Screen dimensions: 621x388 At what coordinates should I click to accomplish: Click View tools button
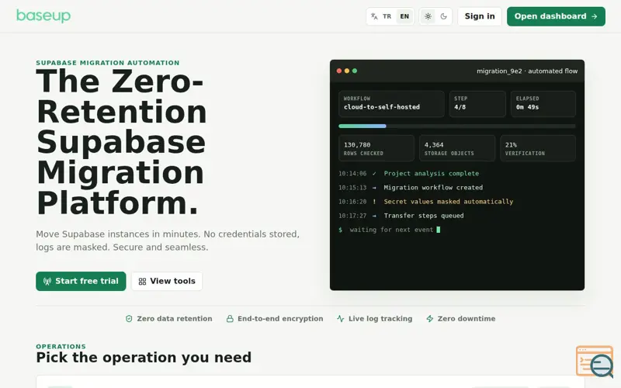(x=167, y=281)
